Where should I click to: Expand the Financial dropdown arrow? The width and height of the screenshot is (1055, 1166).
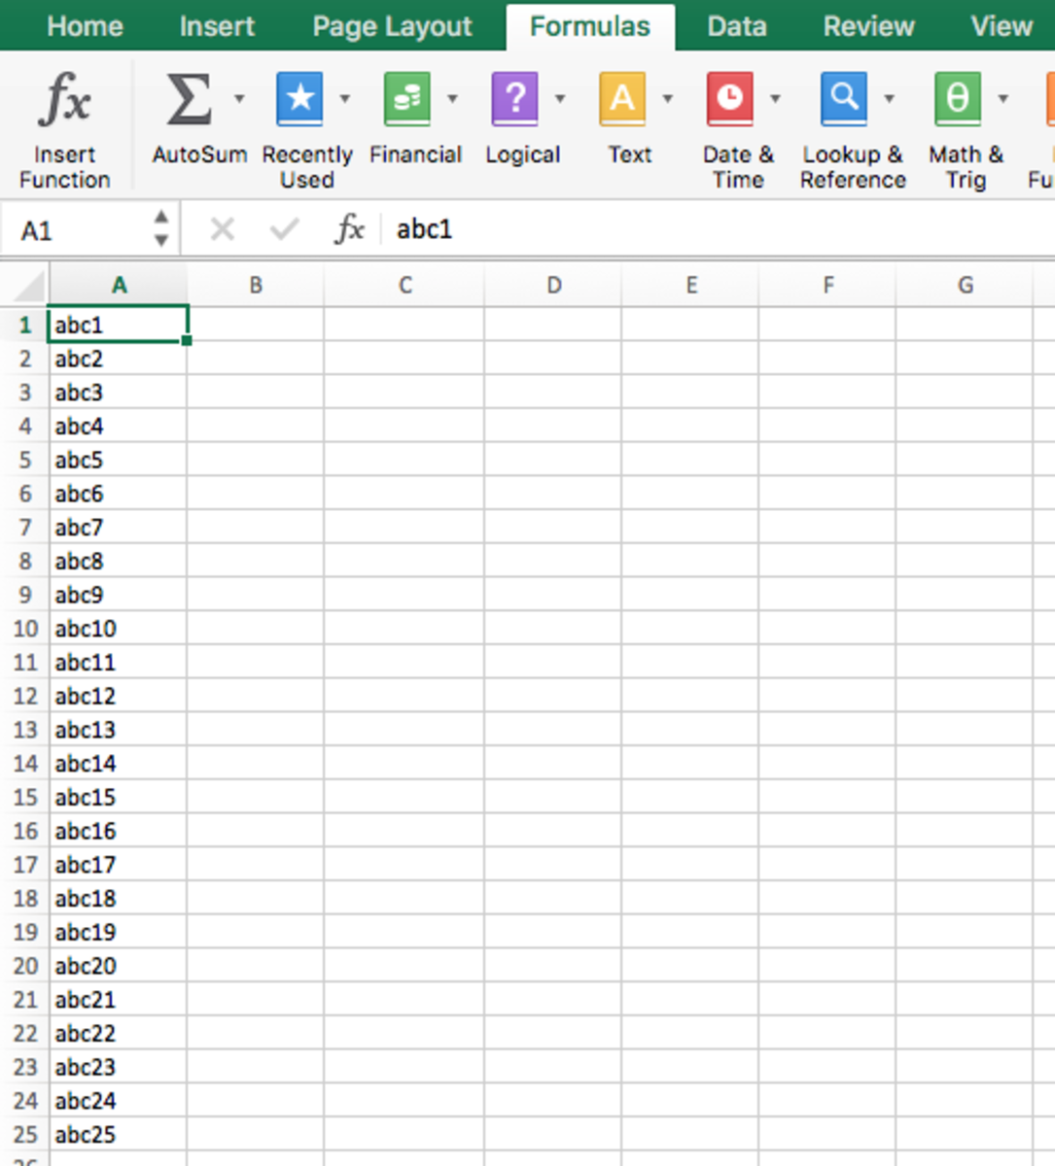(452, 98)
